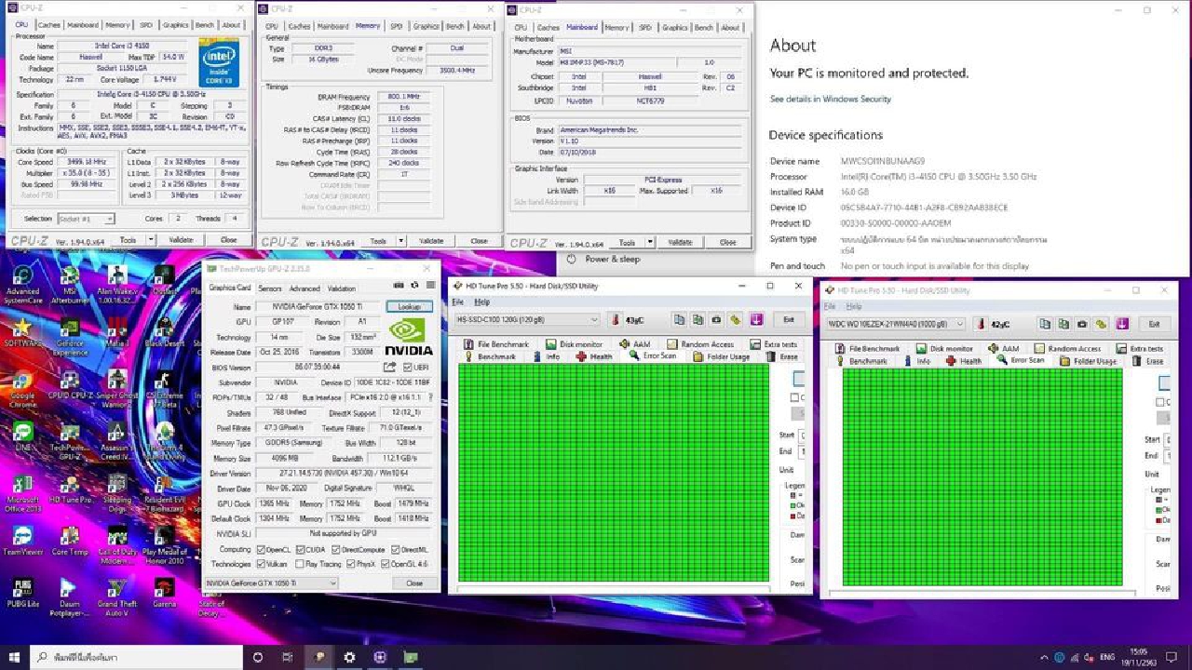Open Microsoft Office desktop shortcut

coord(22,491)
